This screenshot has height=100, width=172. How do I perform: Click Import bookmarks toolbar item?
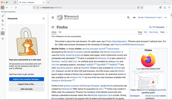pyautogui.click(x=9, y=12)
